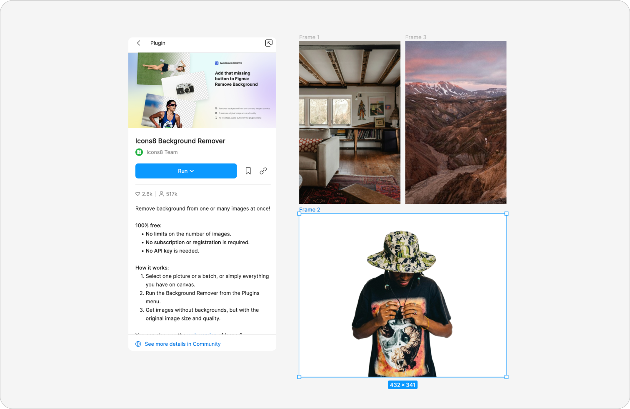630x409 pixels.
Task: Click the heart icon showing 2.6k likes
Action: 137,194
